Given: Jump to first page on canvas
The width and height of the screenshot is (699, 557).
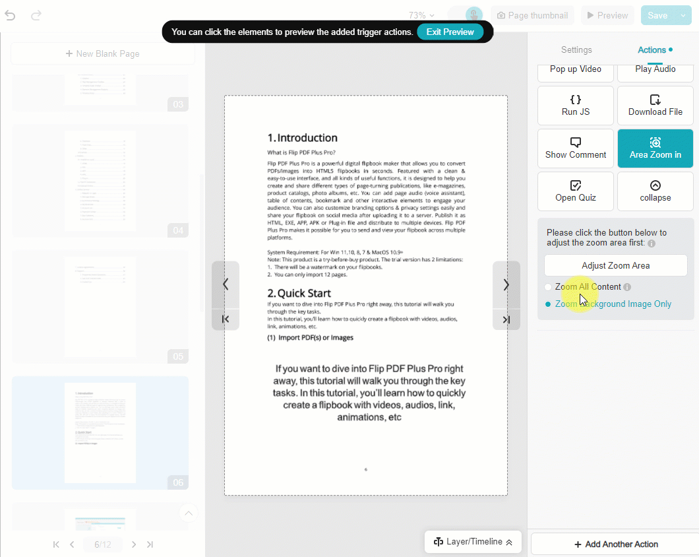Looking at the screenshot, I should tap(226, 319).
